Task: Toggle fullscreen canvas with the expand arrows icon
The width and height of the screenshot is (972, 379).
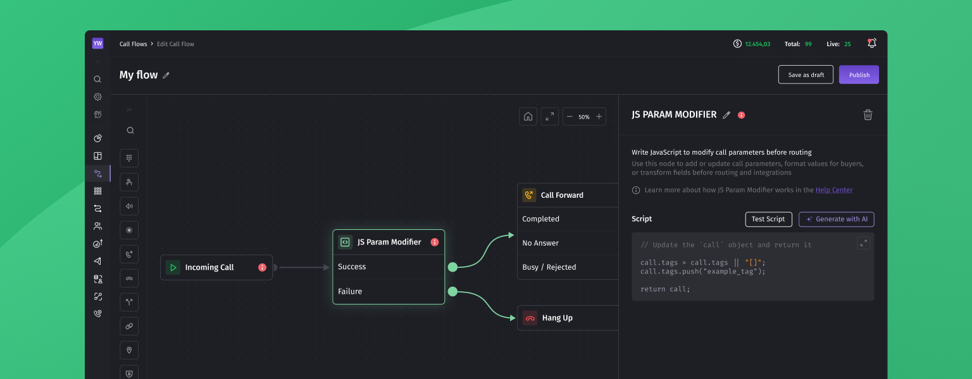Action: tap(549, 117)
